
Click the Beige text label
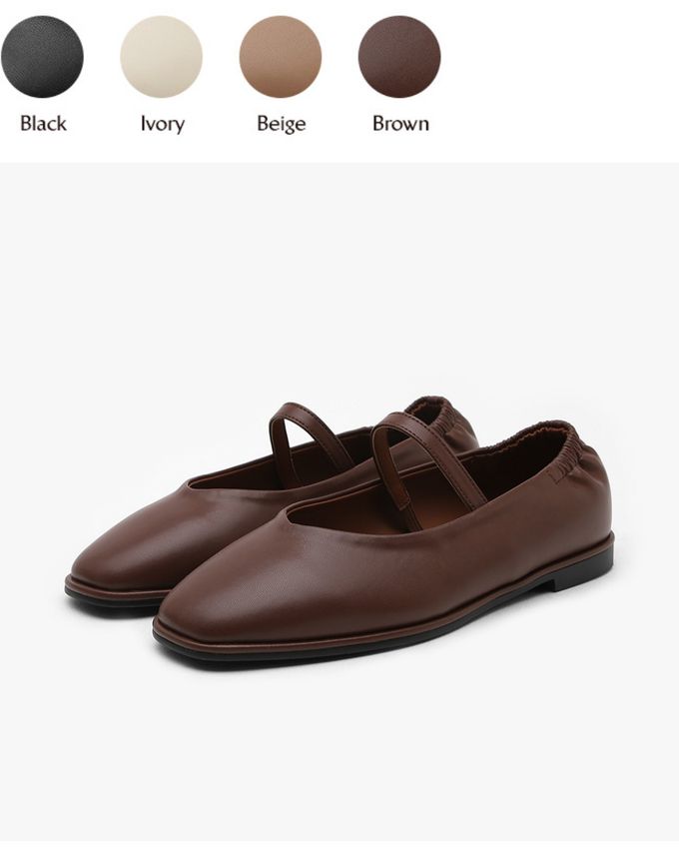point(281,124)
